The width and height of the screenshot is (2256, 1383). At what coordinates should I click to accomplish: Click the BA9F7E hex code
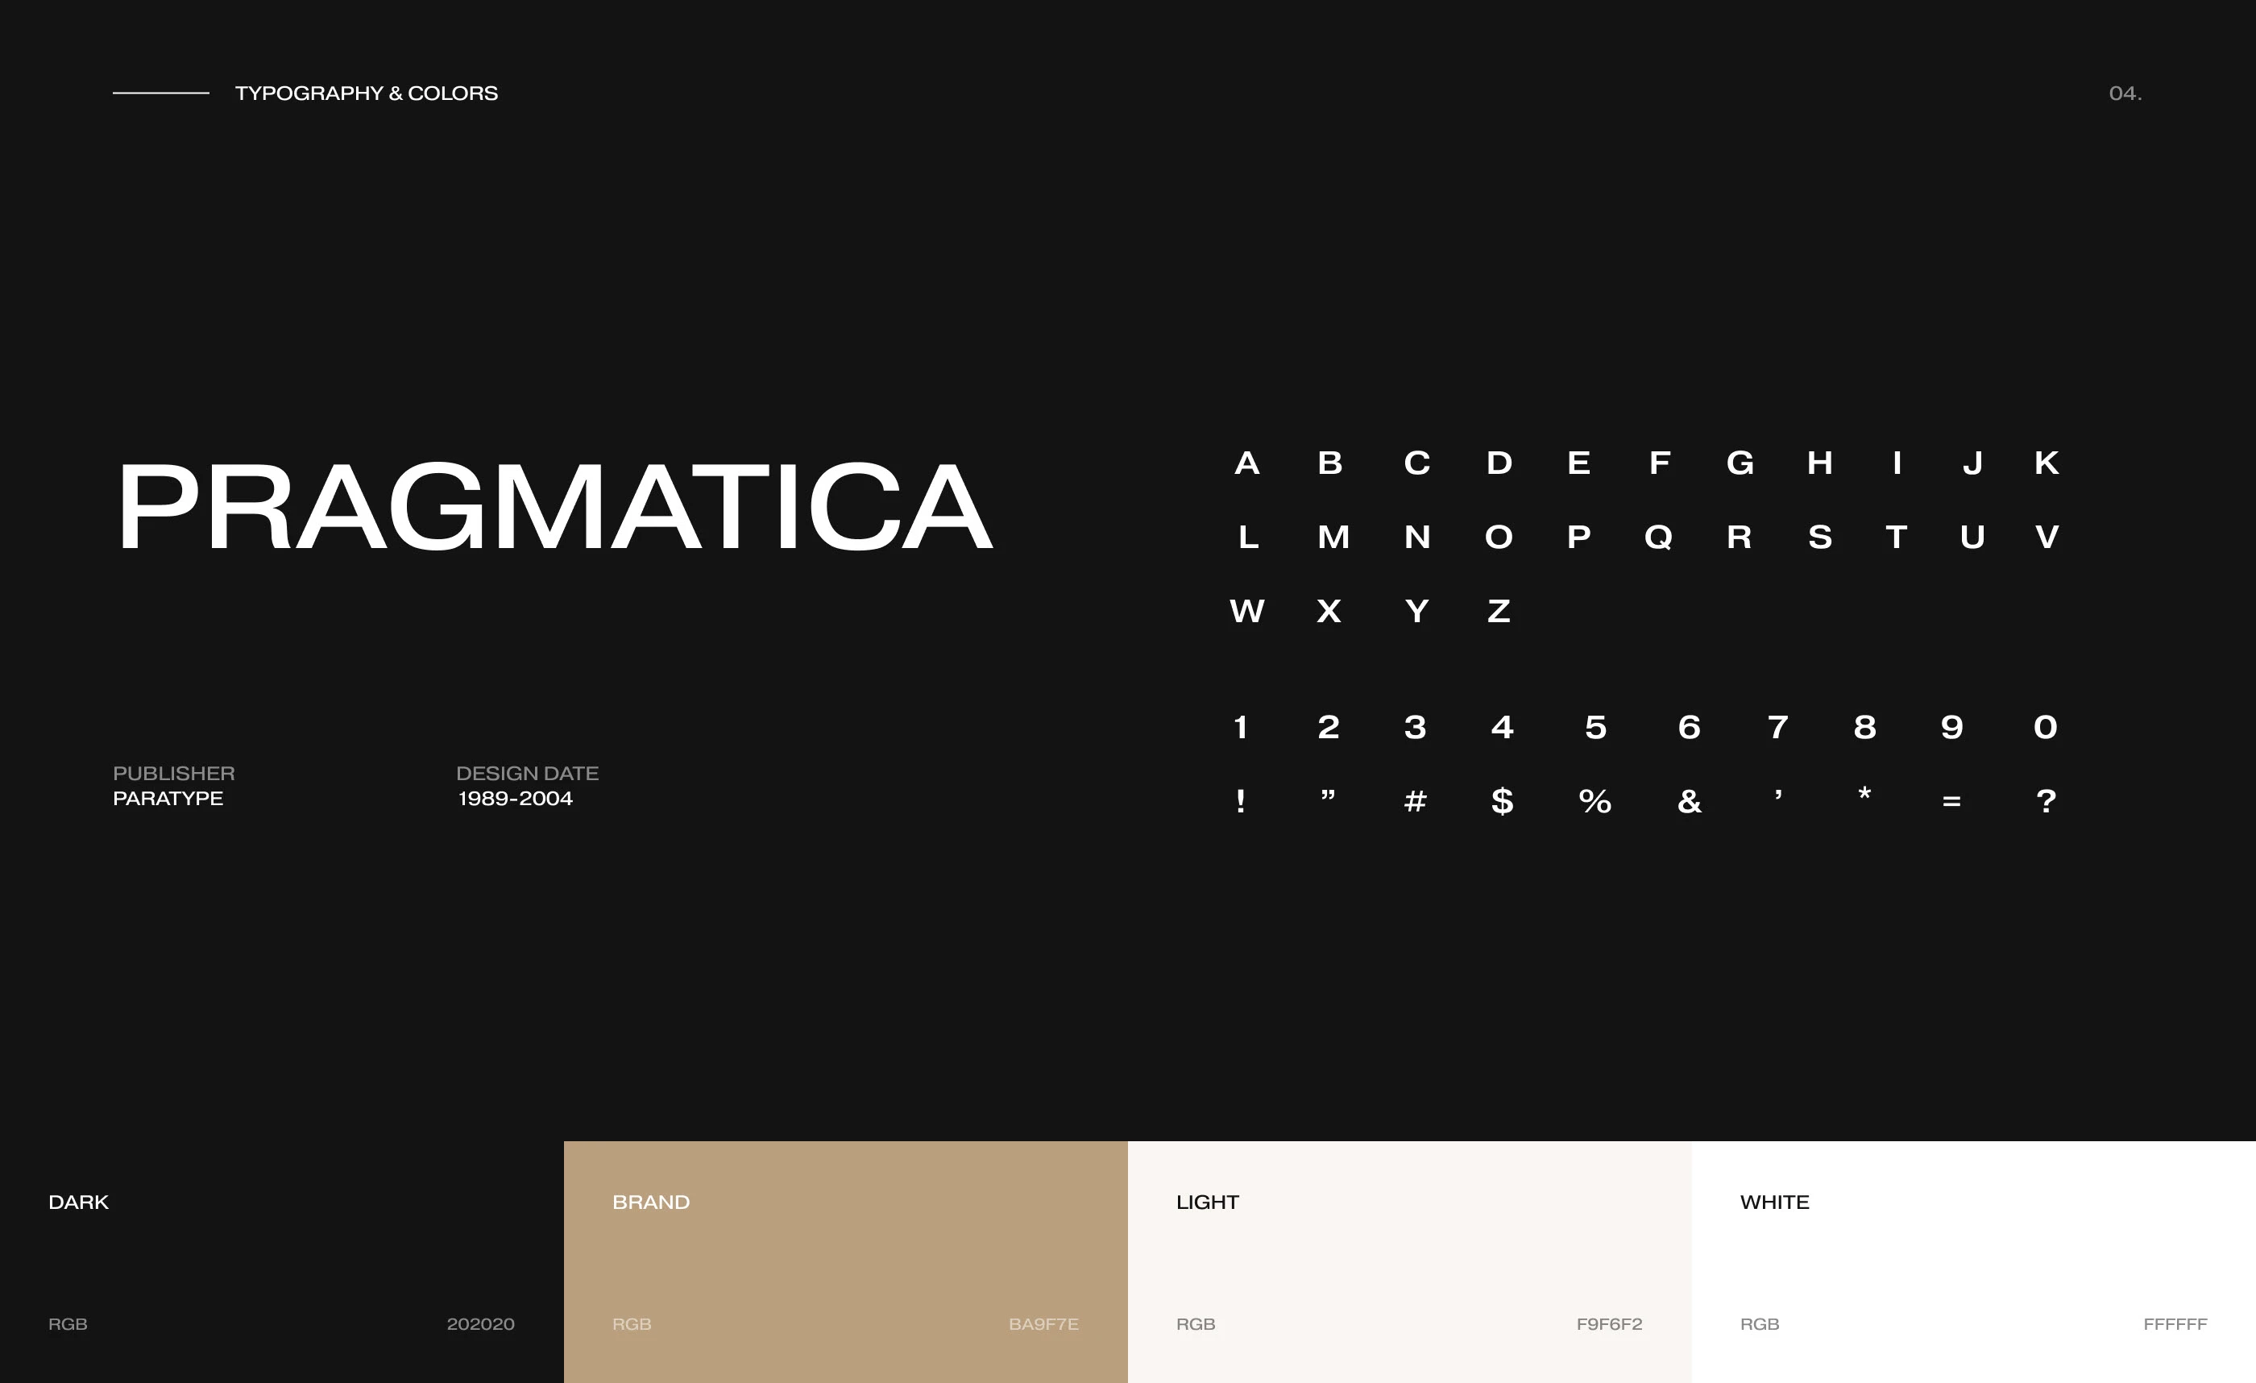coord(1043,1324)
